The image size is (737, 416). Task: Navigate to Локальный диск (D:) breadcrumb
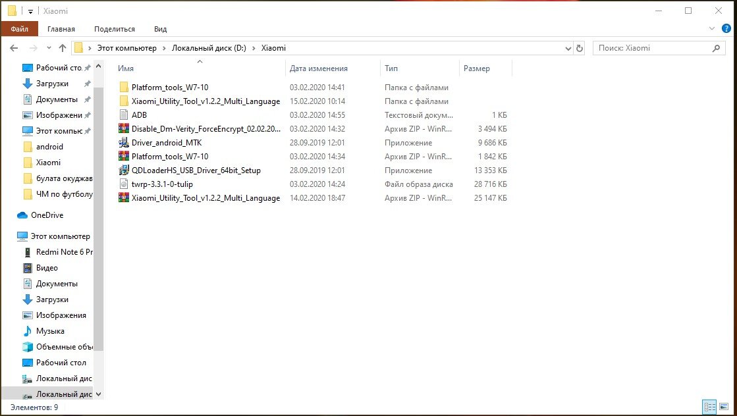(x=209, y=48)
